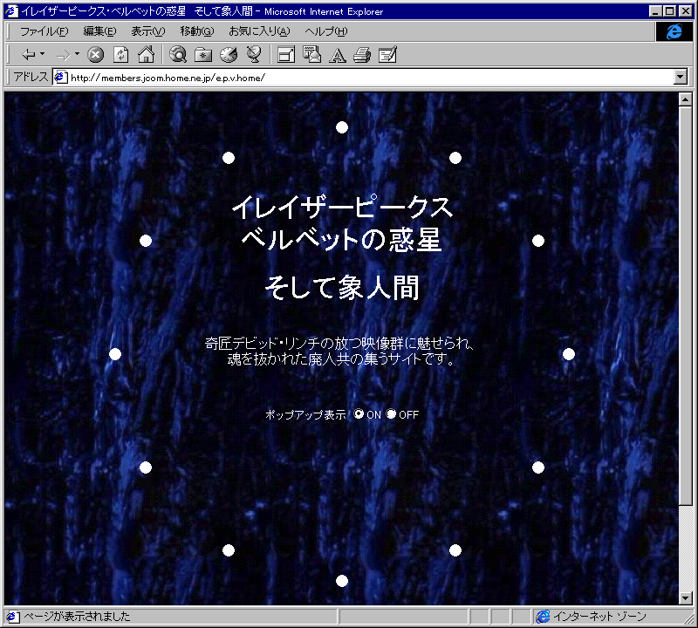Click the heading そして象人間
Viewport: 698px width, 628px height.
[x=342, y=288]
